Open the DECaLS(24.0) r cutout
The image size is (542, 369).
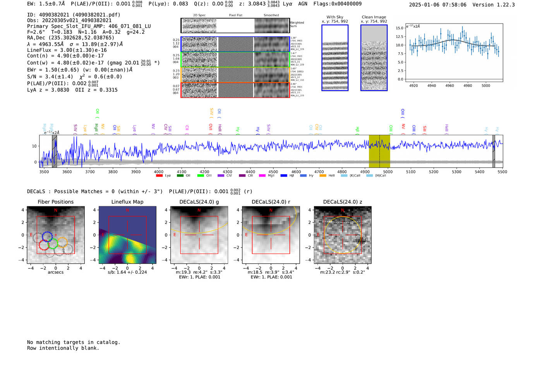tap(271, 235)
